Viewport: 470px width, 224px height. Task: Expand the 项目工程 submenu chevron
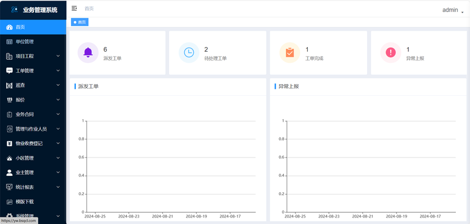[58, 56]
